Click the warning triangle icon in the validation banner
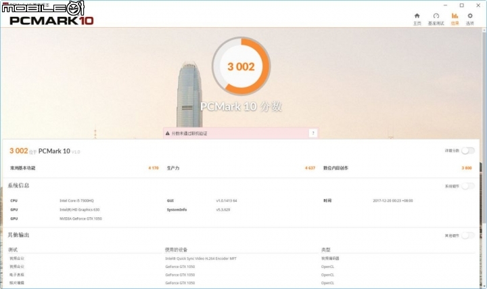 coord(168,133)
